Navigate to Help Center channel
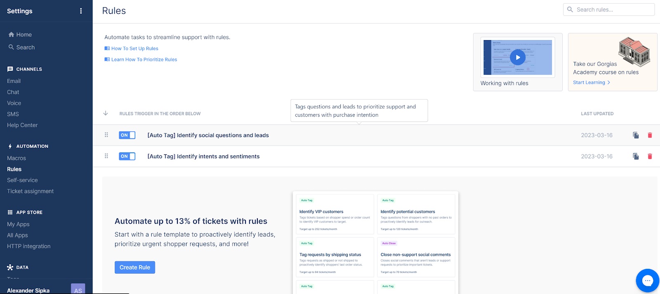Viewport: 660px width, 294px height. tap(22, 125)
